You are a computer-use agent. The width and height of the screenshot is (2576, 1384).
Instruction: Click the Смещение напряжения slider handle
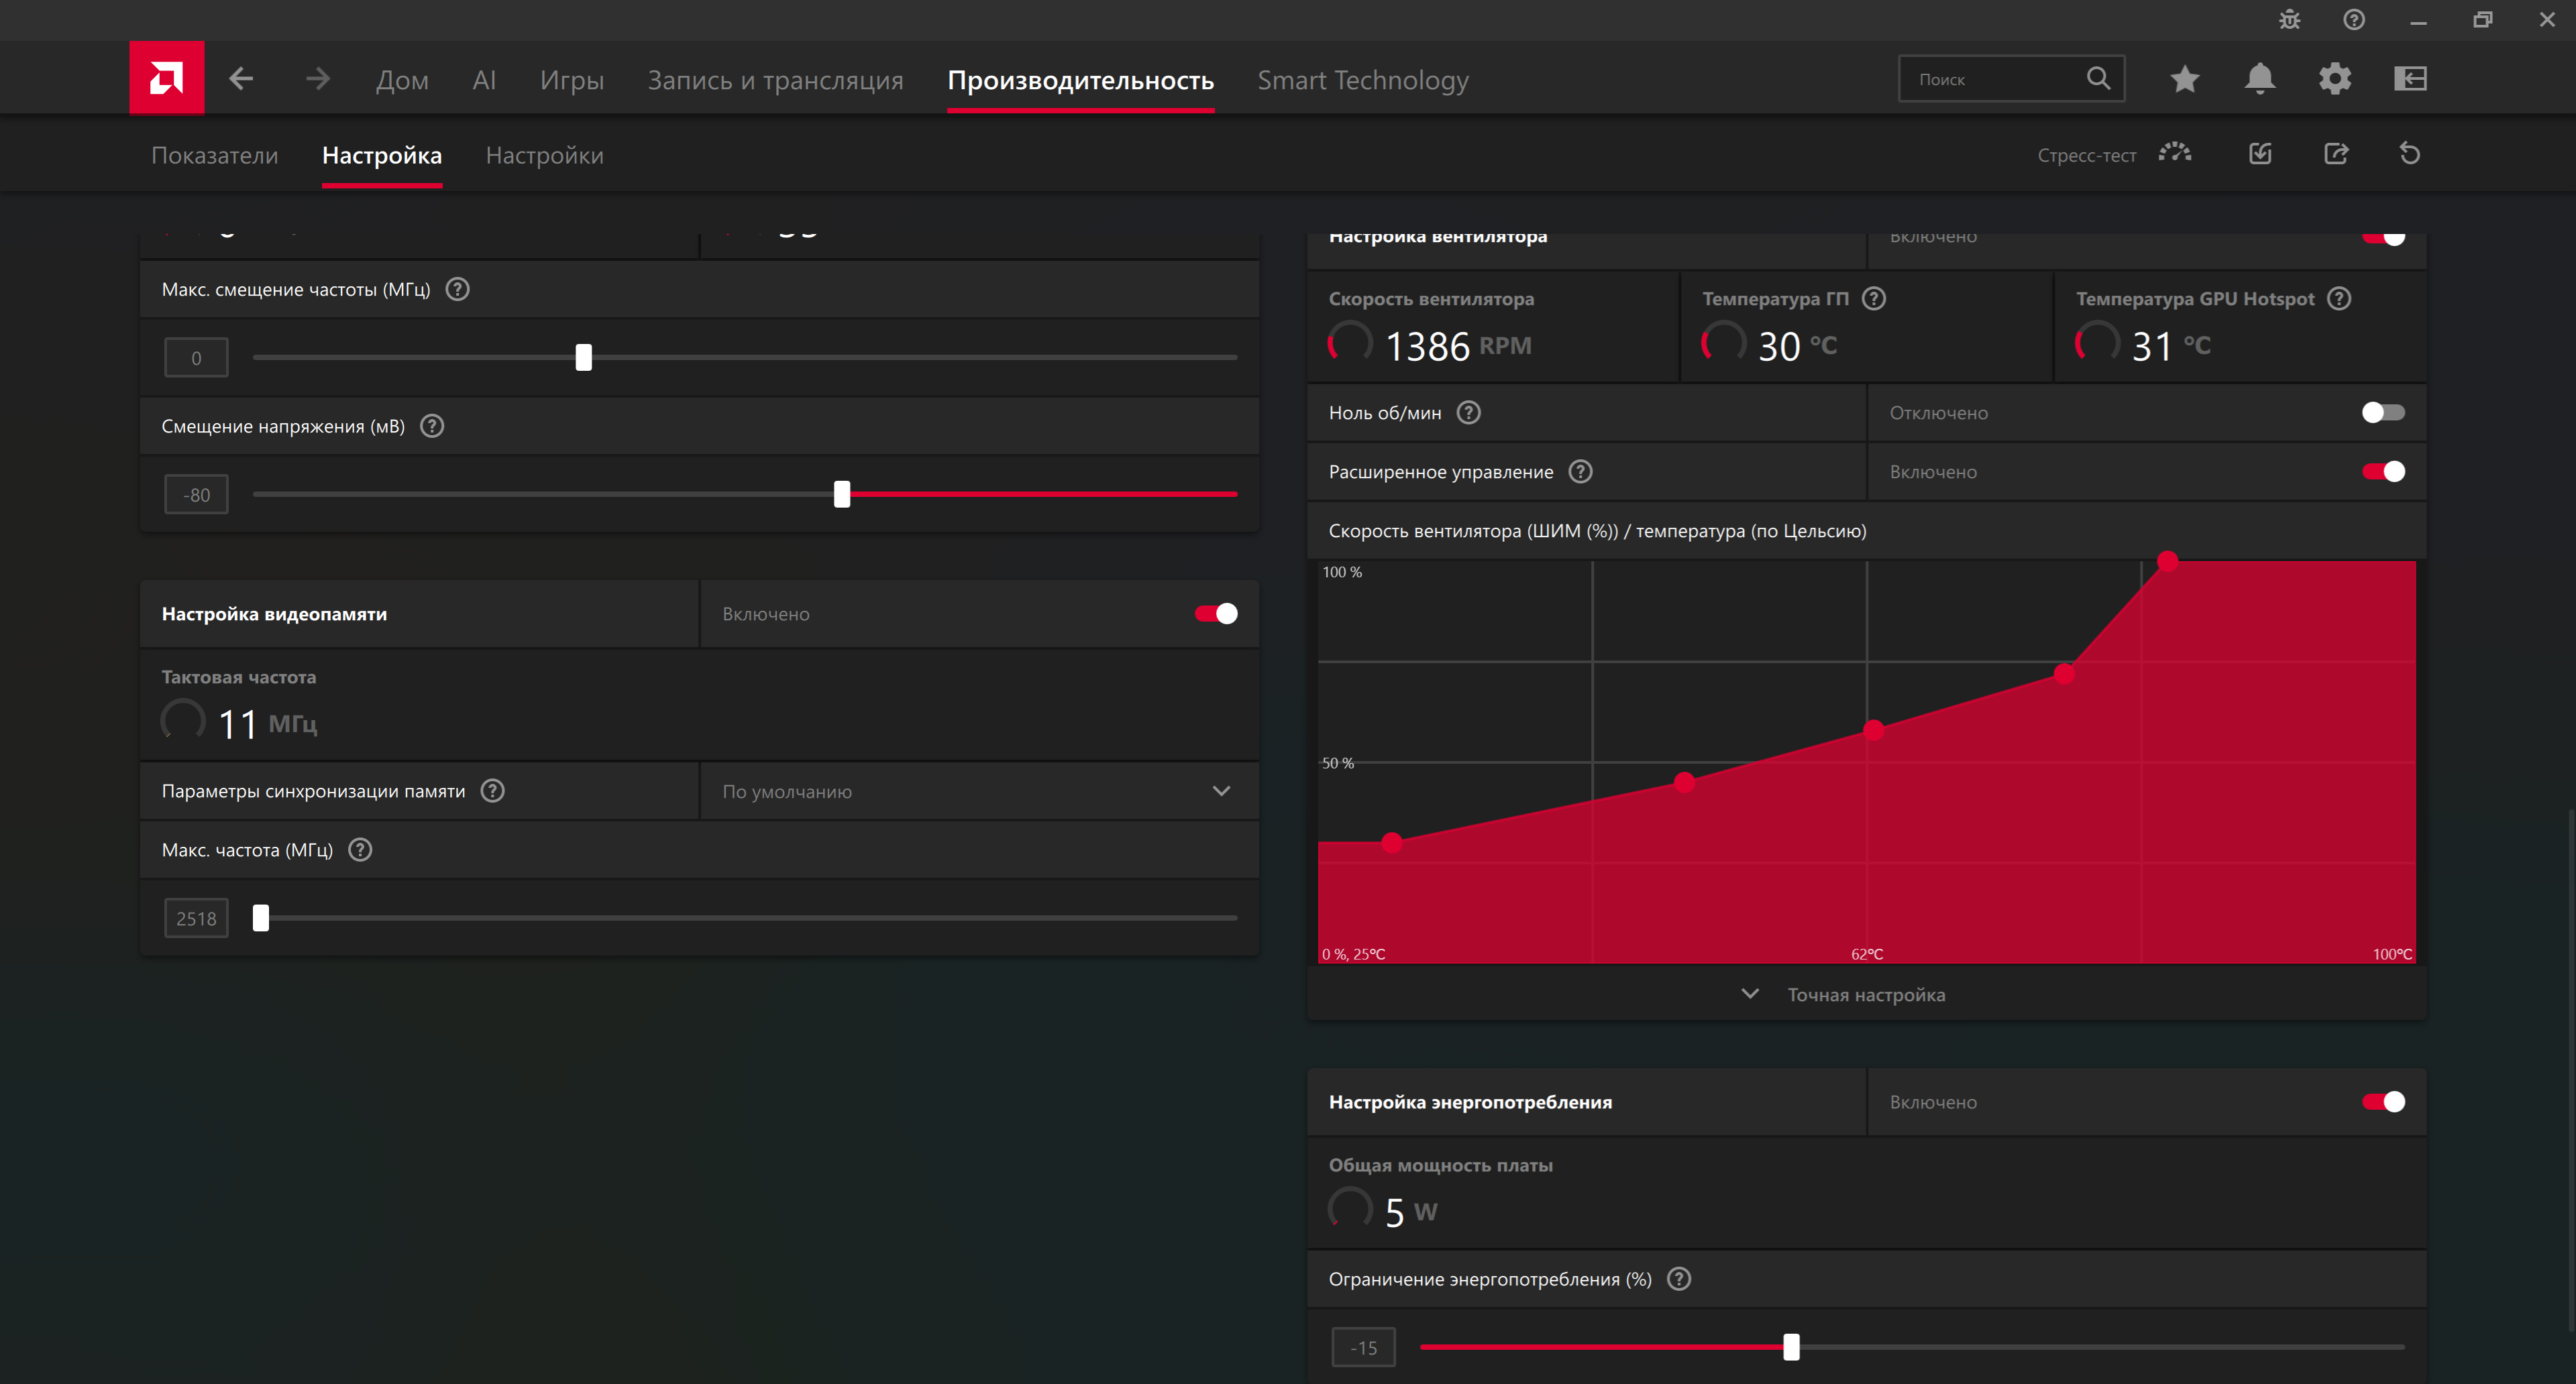pyautogui.click(x=842, y=494)
